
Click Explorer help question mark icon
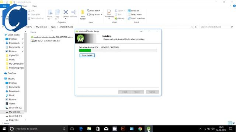pos(235,6)
